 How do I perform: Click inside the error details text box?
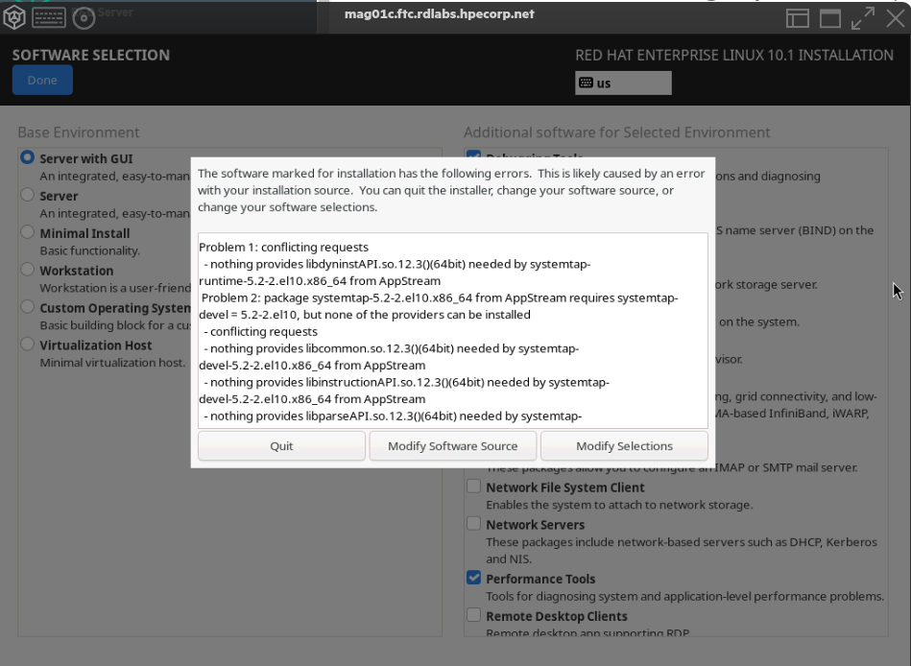(452, 328)
